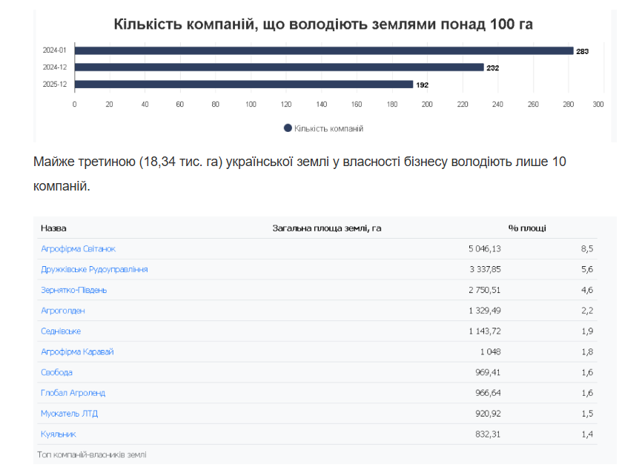The height and width of the screenshot is (473, 642).
Task: Follow the Зернятко-Південь link
Action: pyautogui.click(x=73, y=290)
